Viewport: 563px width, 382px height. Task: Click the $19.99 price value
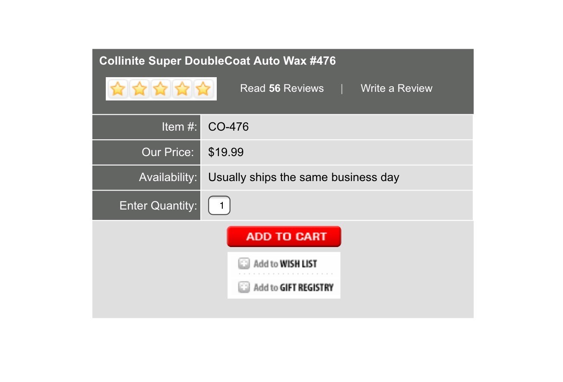click(x=226, y=152)
